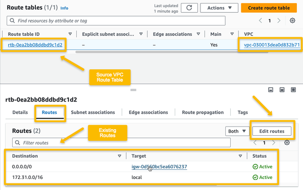Open igw-0d560bc5ea6076237 target link
Viewport: 303px width, 190px height.
159,166
